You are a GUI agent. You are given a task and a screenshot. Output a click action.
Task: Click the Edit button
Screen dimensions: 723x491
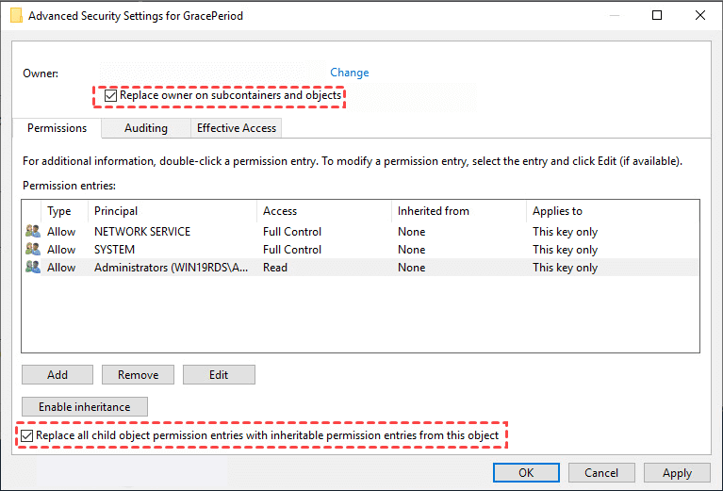point(219,375)
